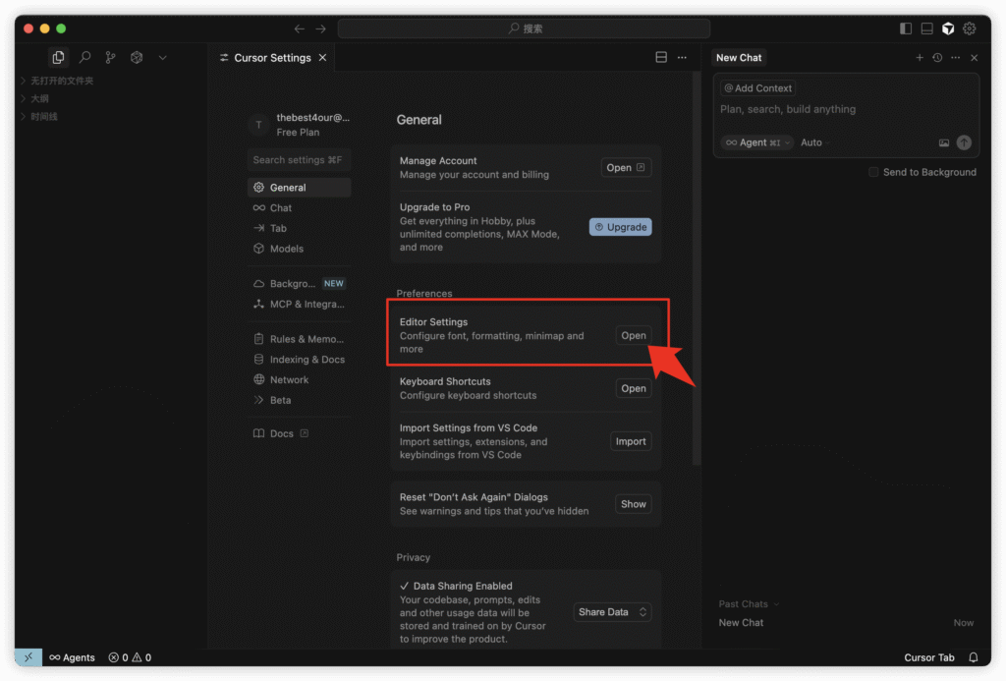Click Open button for Editor Settings

pos(634,335)
